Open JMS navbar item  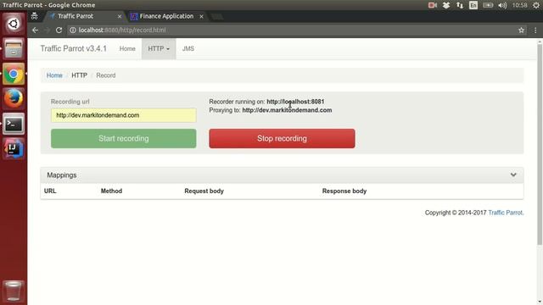[x=188, y=49]
